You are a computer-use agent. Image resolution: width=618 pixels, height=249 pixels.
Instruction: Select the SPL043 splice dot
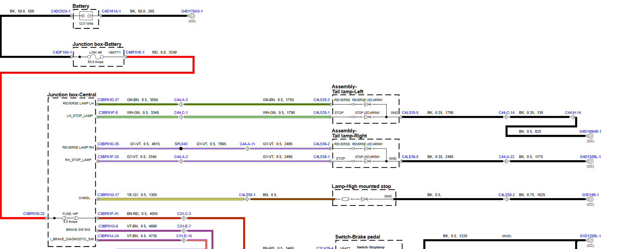point(181,149)
